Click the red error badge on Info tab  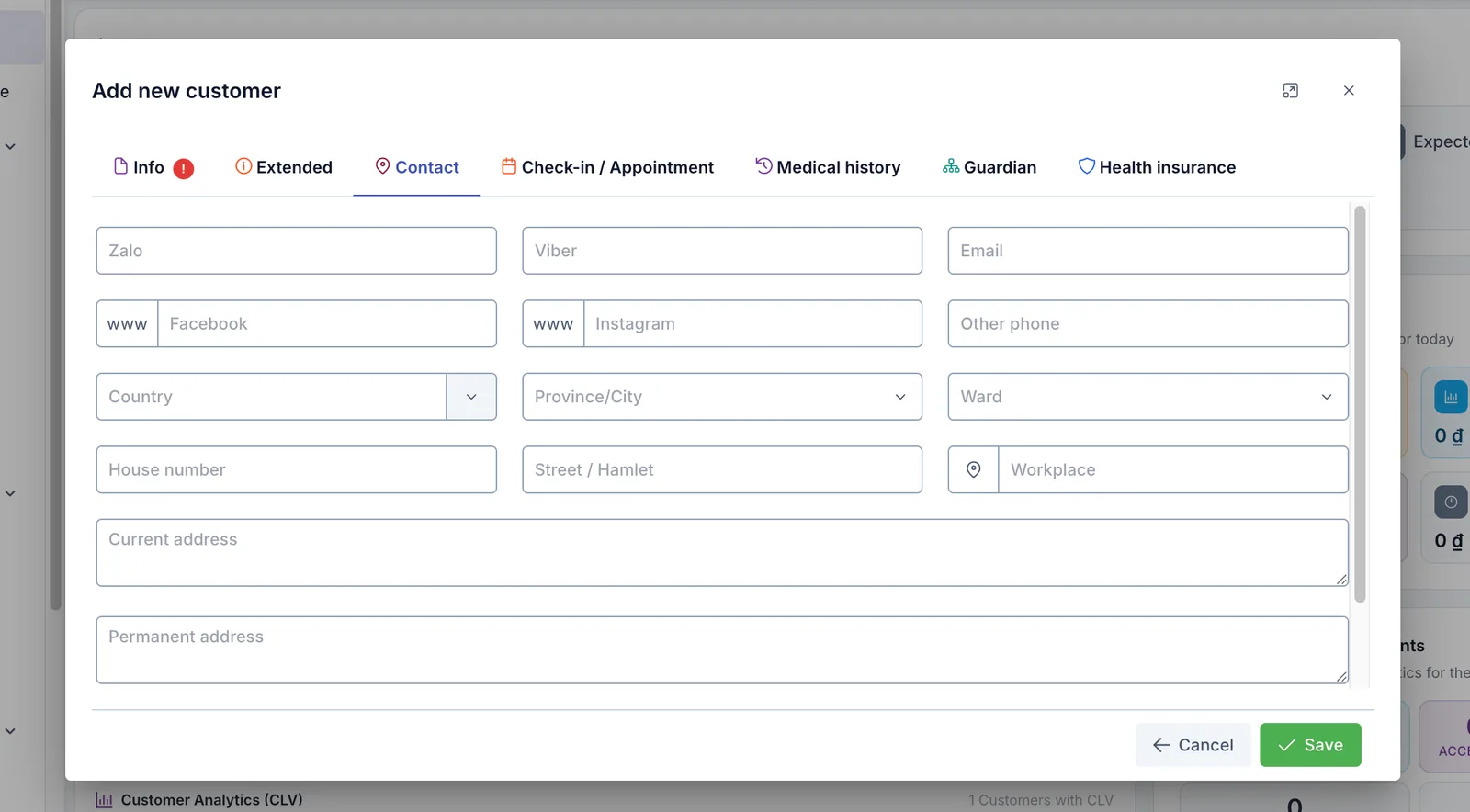pyautogui.click(x=184, y=169)
